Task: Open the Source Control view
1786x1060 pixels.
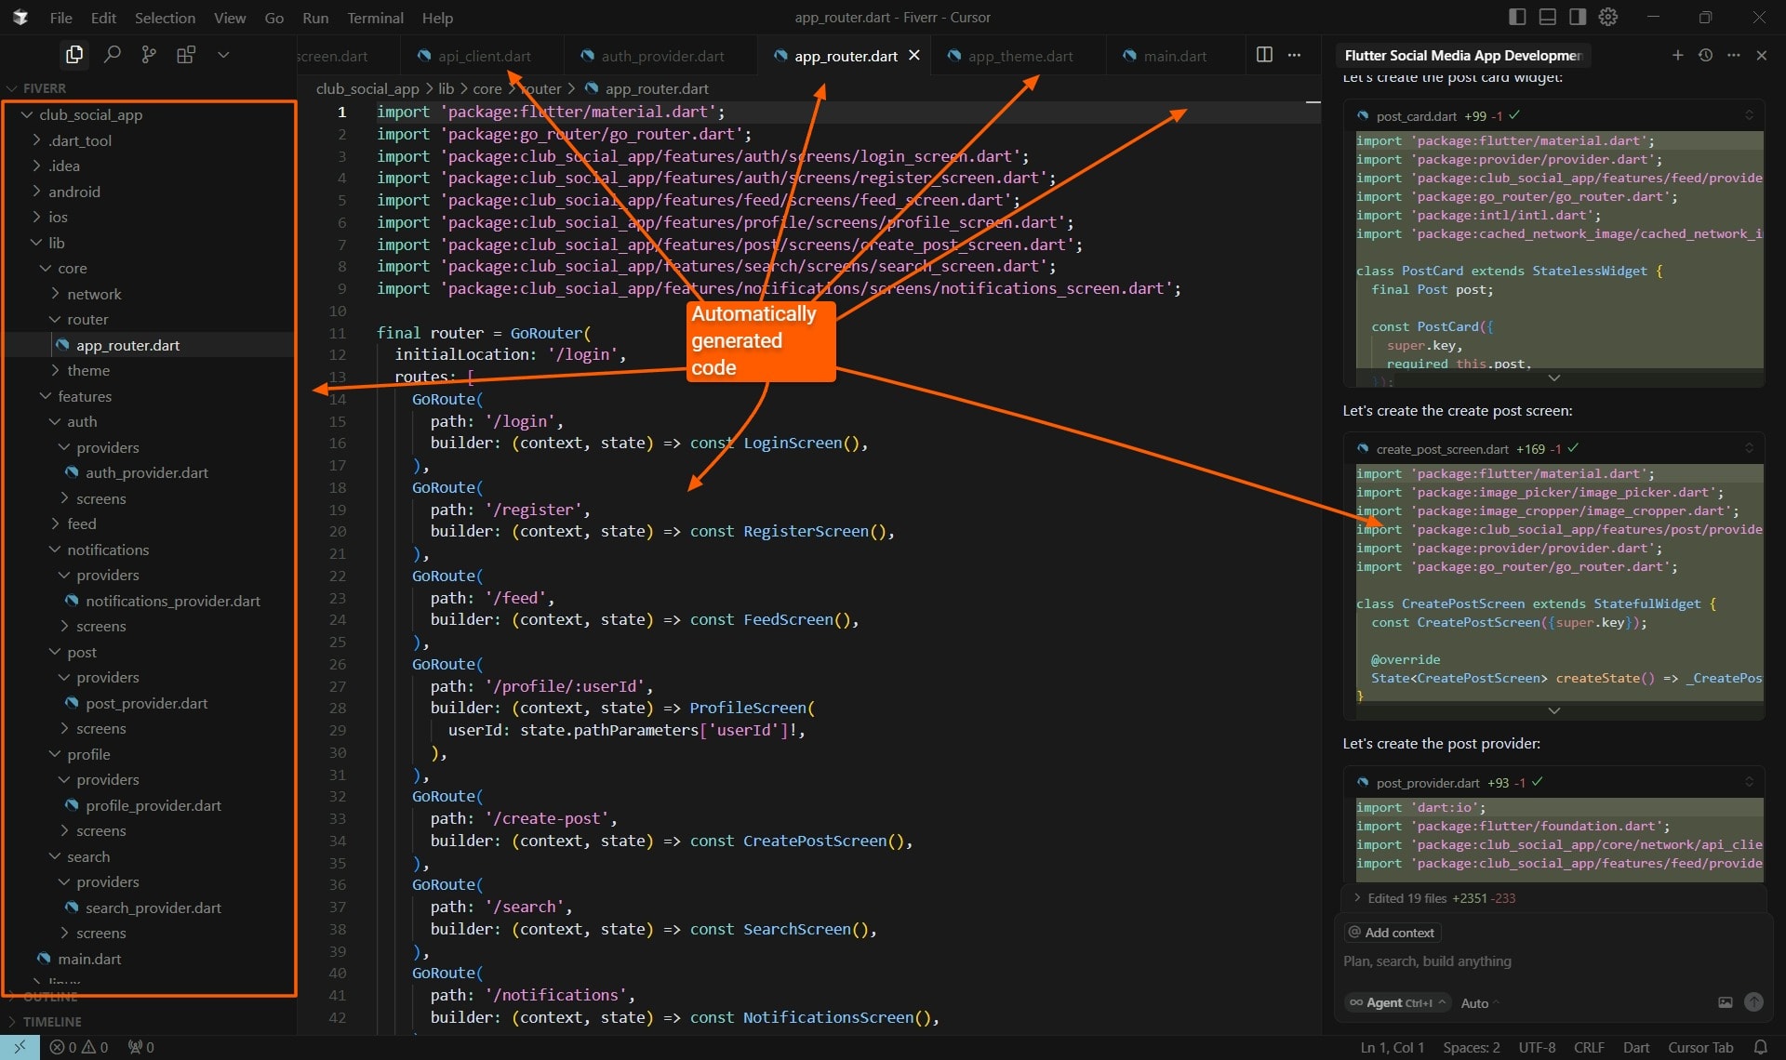Action: point(148,54)
